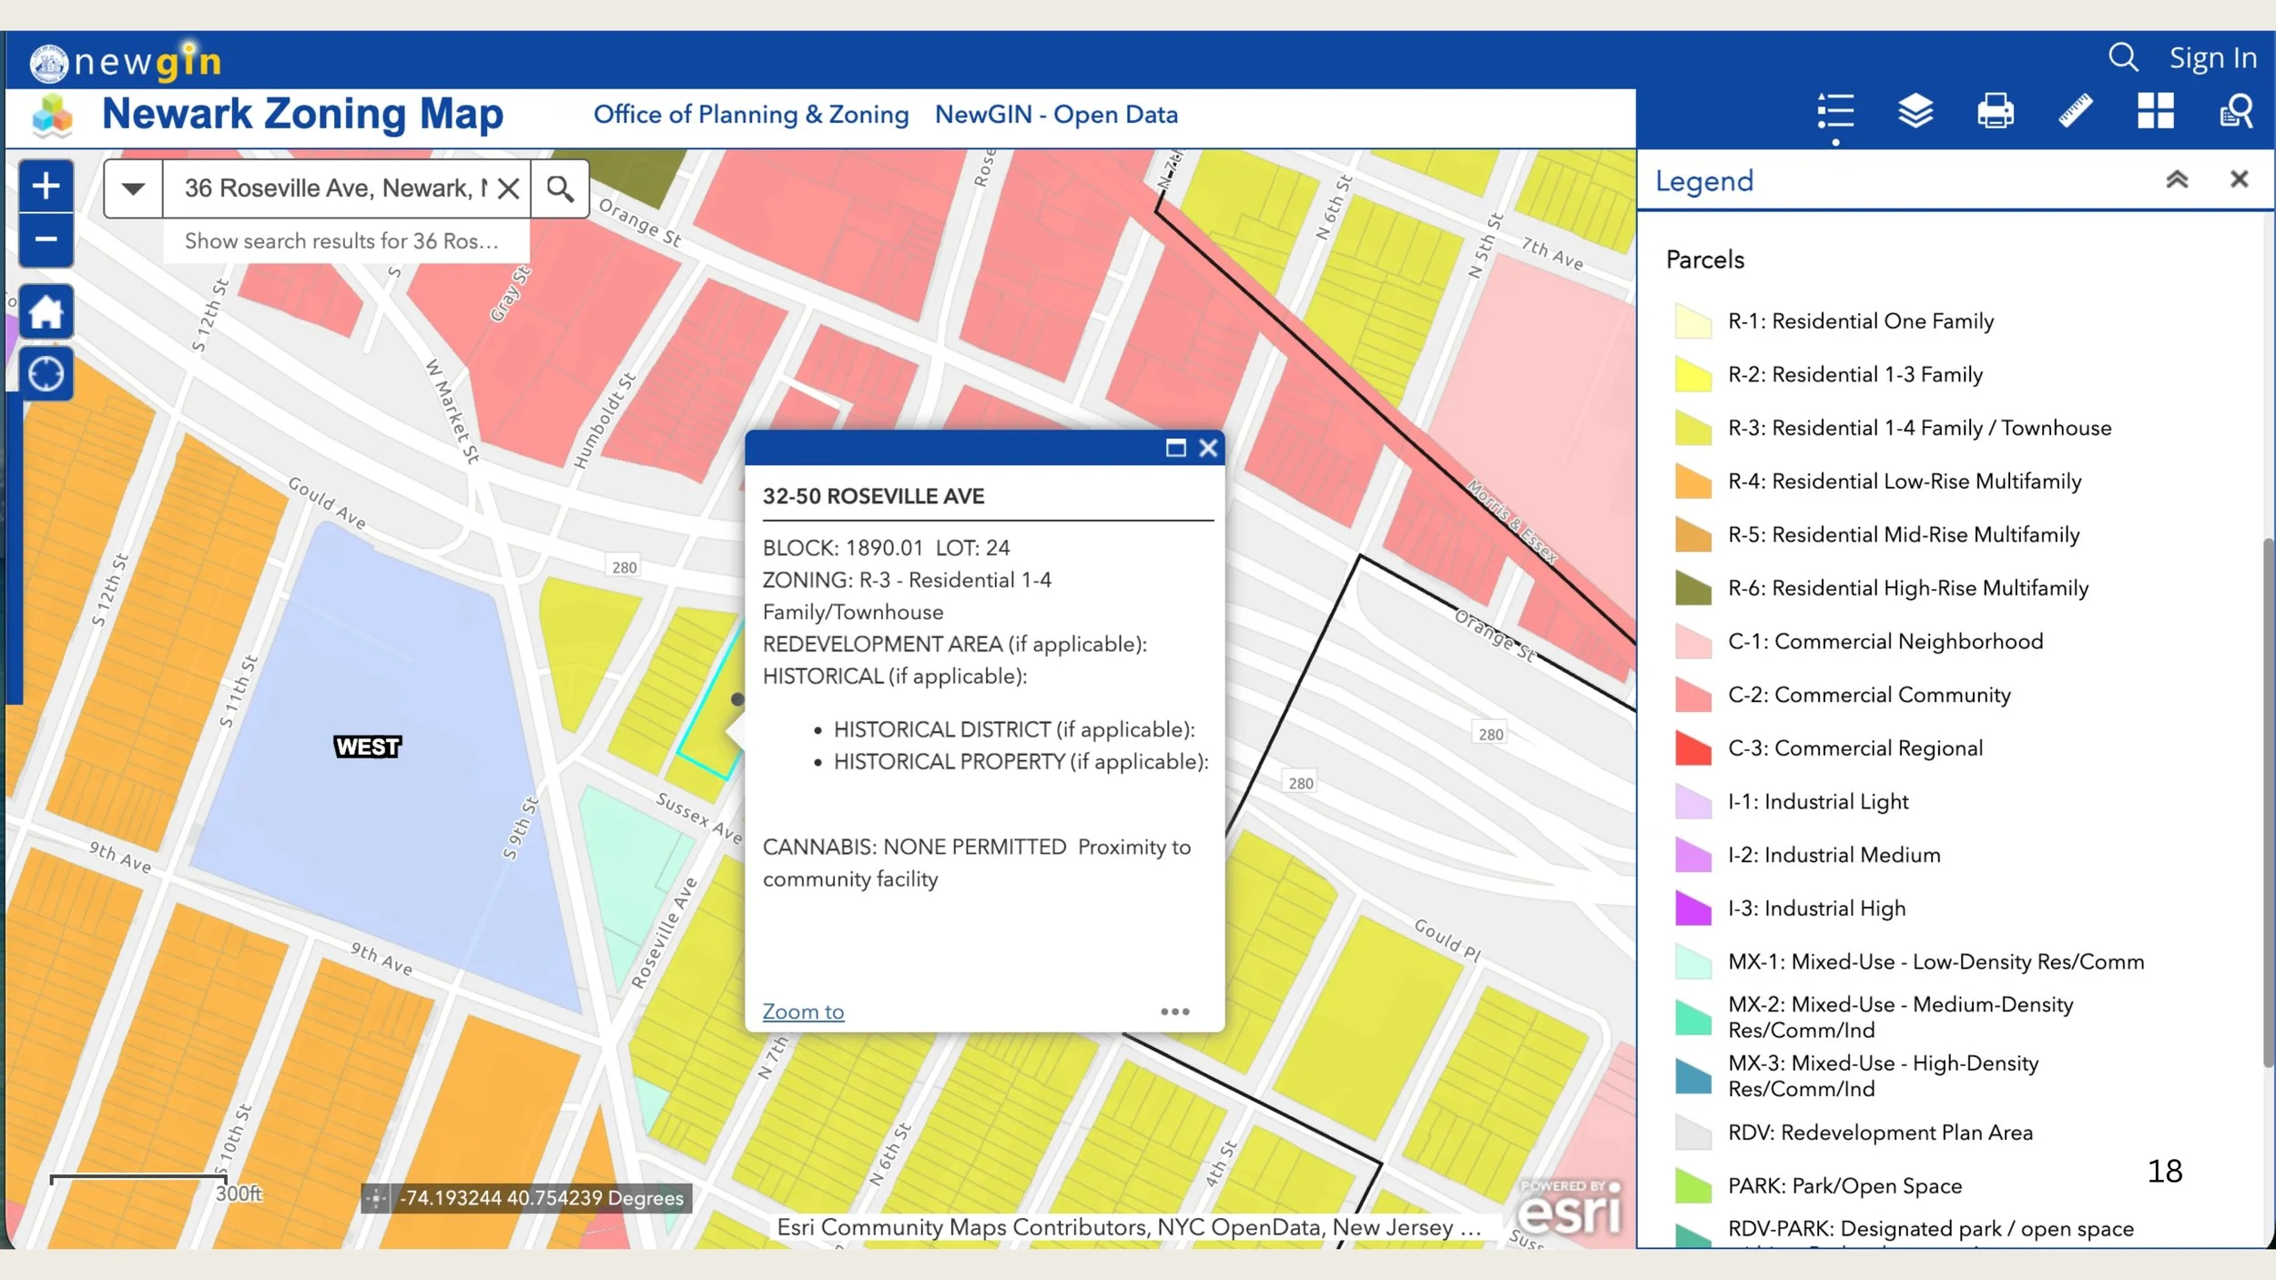Return to the default map extent (home)

(x=46, y=312)
